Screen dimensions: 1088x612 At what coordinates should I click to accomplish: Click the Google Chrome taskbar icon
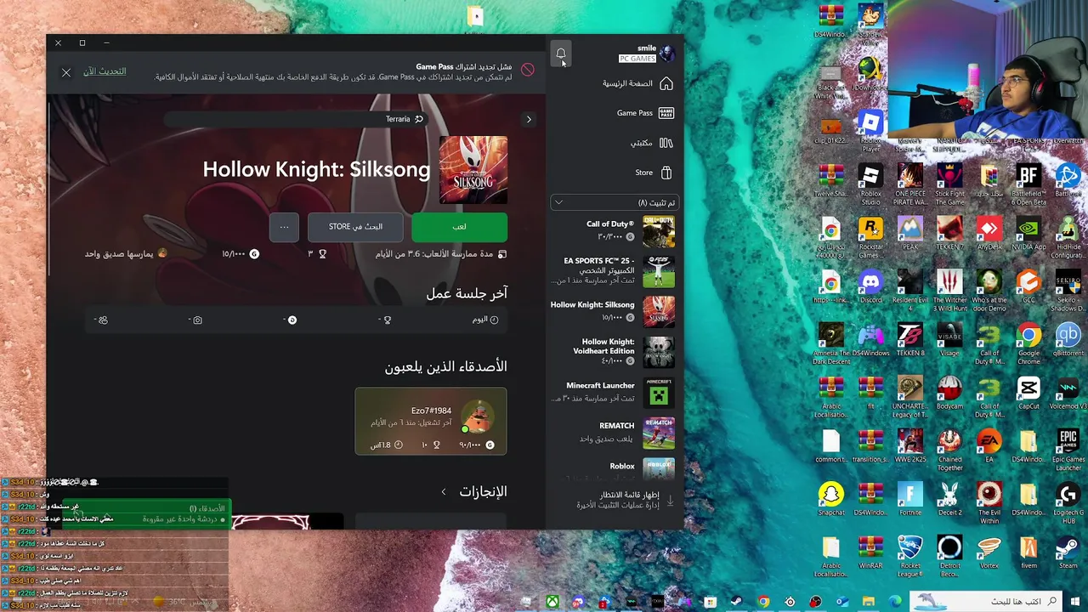[x=763, y=602]
